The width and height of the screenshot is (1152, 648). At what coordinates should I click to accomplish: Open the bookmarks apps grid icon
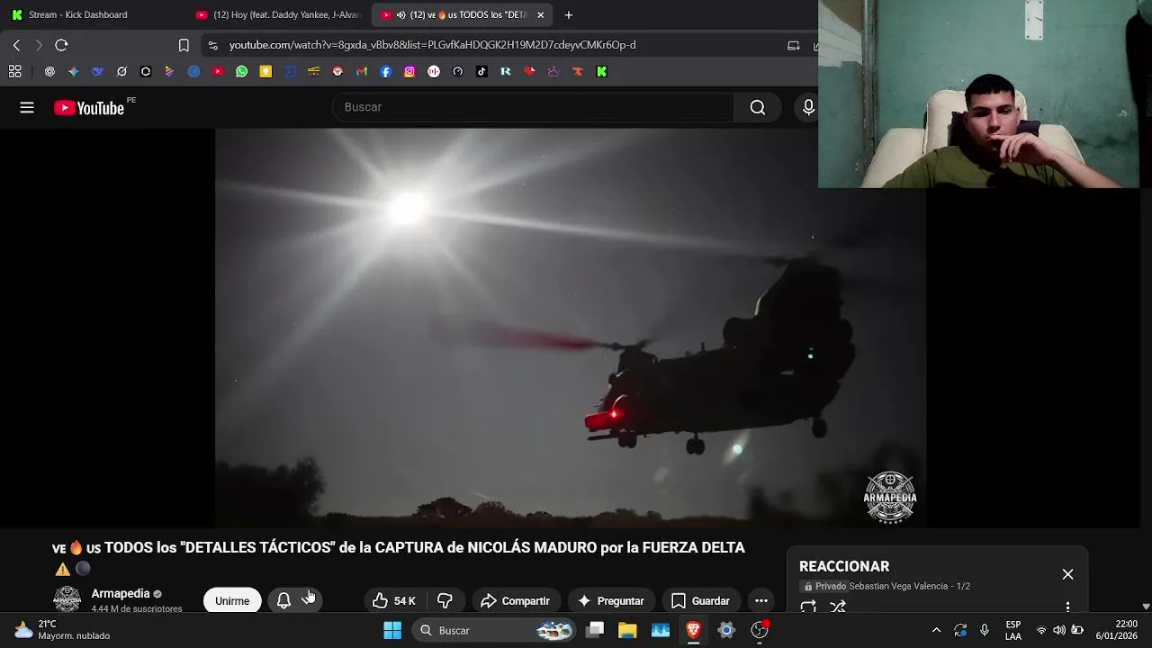pyautogui.click(x=15, y=71)
